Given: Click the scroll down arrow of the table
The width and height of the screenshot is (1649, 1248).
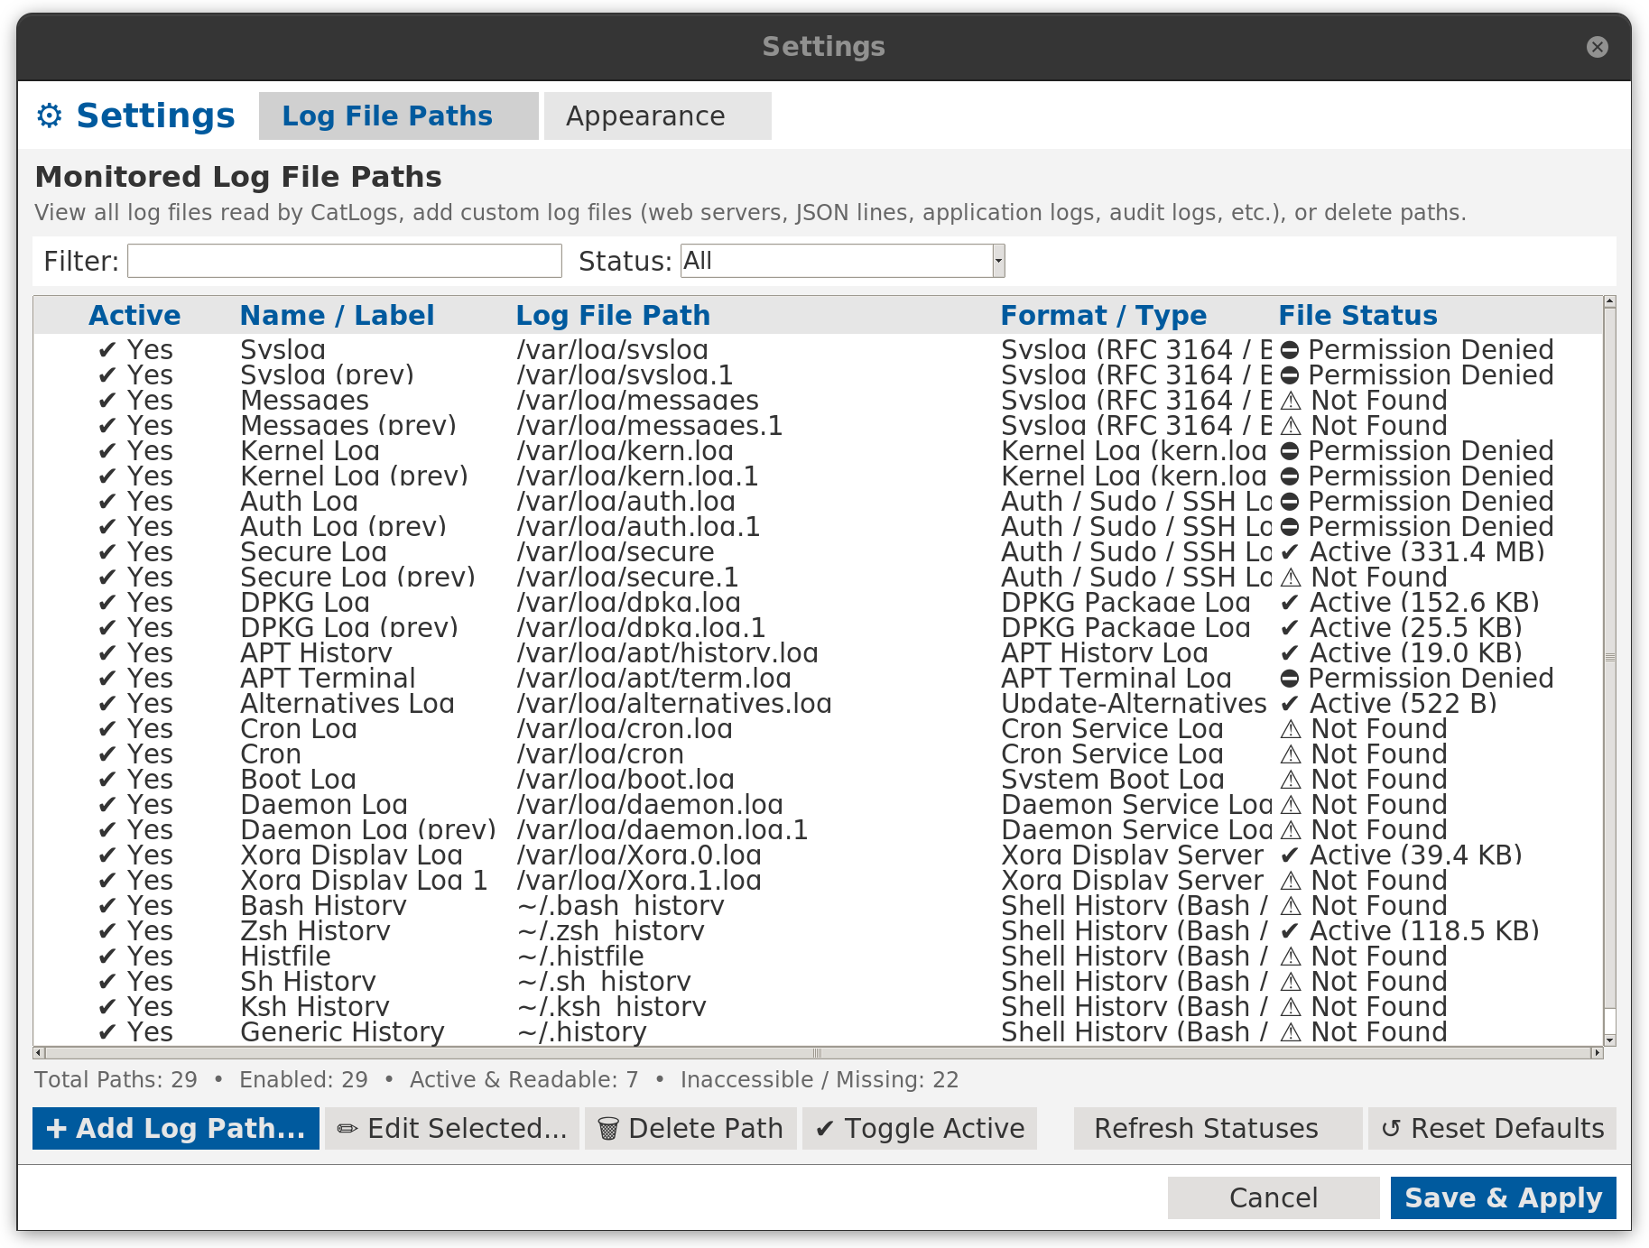Looking at the screenshot, I should tap(1609, 1040).
